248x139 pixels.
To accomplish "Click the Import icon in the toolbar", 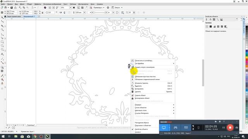I will [x=50, y=8].
